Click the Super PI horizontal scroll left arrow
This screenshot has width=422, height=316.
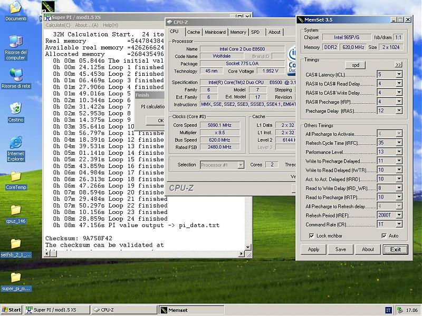pos(47,253)
